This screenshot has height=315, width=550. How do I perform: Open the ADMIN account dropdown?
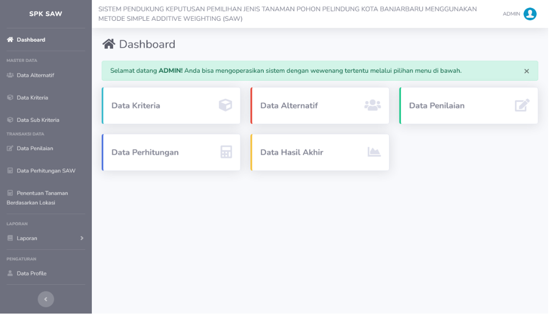[519, 14]
